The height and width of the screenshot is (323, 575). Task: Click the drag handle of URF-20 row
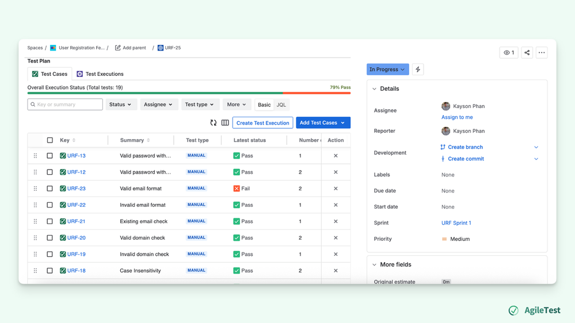(35, 238)
